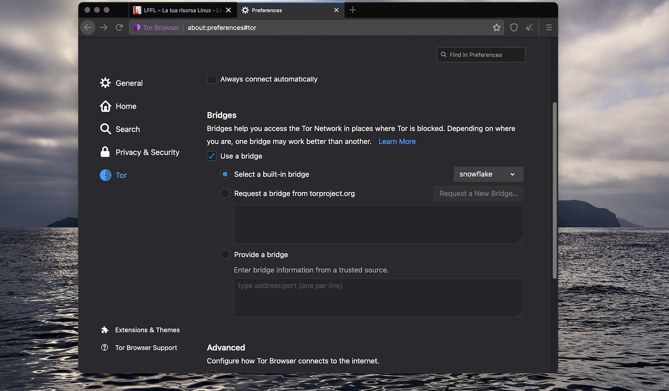Click the Tor Browser onion identity icon
The height and width of the screenshot is (391, 669).
click(137, 28)
